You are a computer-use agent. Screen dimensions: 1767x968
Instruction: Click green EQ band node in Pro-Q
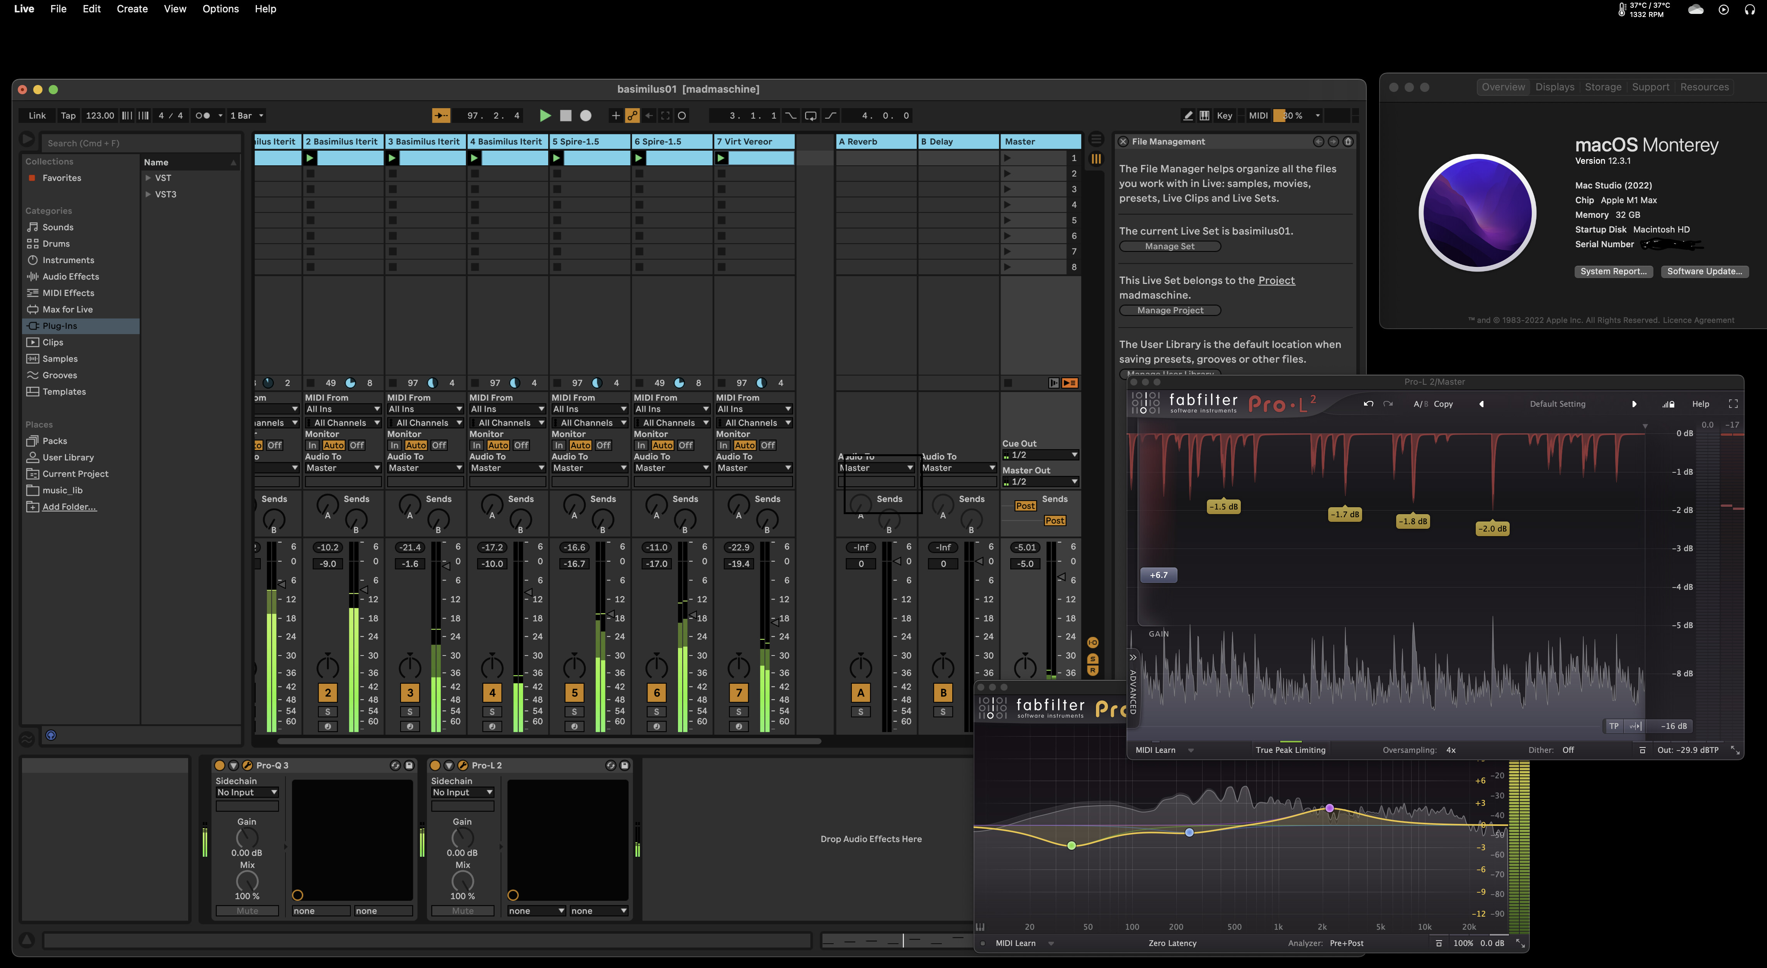pyautogui.click(x=1072, y=845)
